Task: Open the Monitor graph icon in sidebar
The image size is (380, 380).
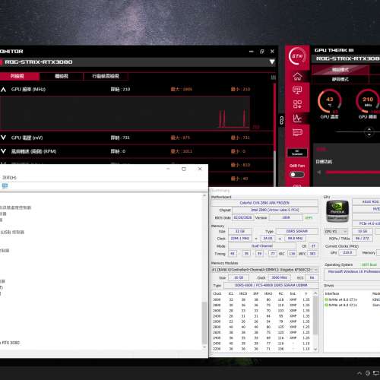Action: point(297,118)
